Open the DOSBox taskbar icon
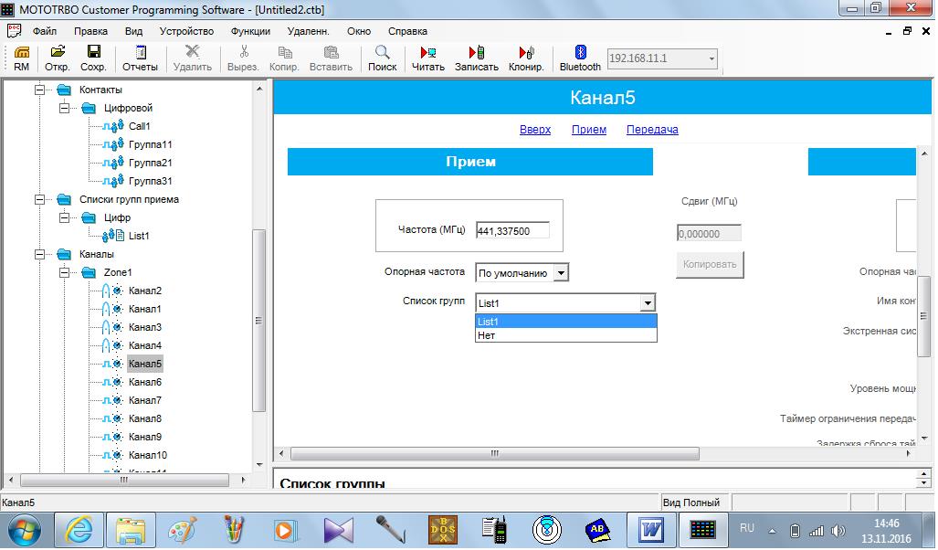938x550 pixels. click(x=443, y=530)
